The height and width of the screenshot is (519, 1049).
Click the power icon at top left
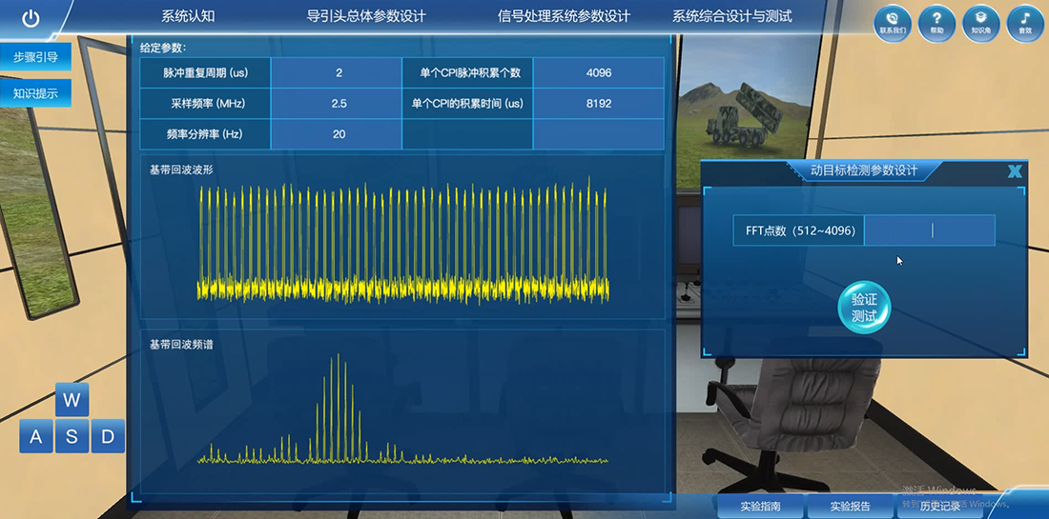[x=31, y=18]
